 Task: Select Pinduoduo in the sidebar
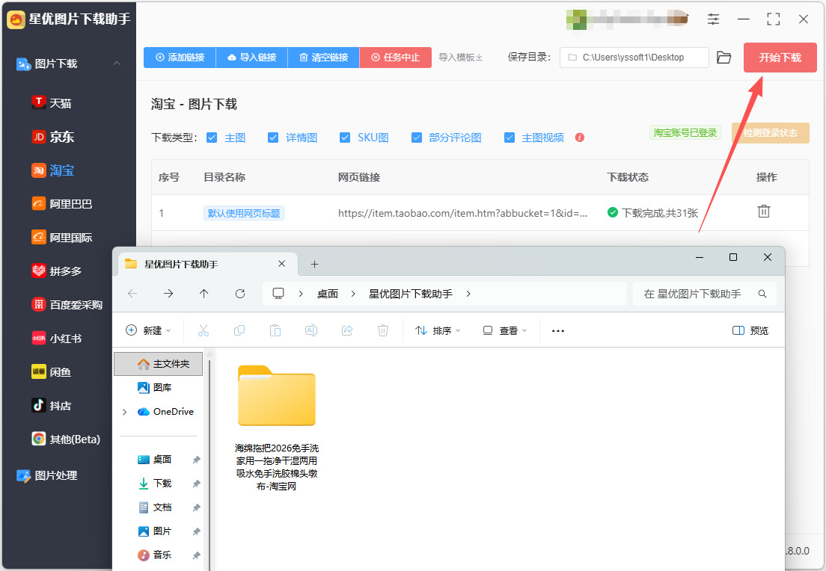coord(57,271)
